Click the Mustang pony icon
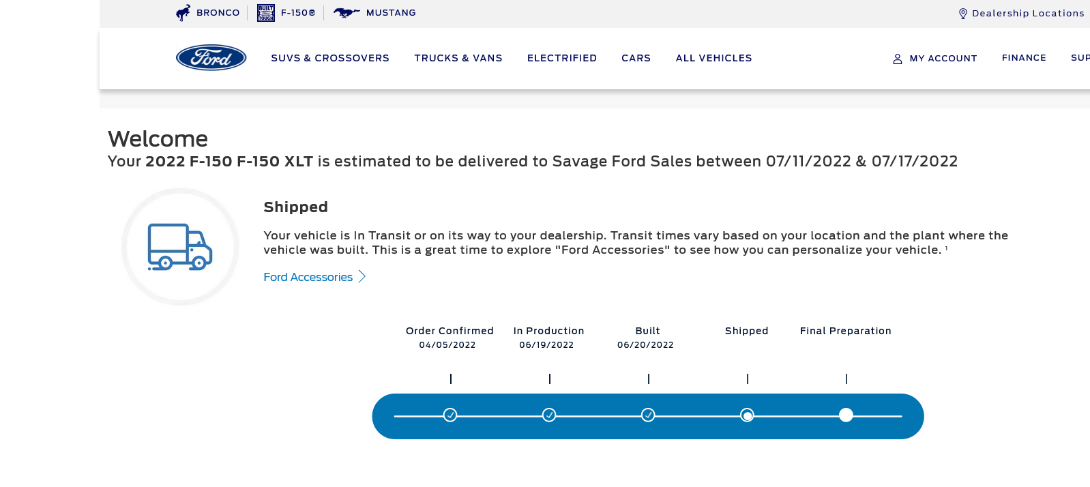 tap(347, 12)
